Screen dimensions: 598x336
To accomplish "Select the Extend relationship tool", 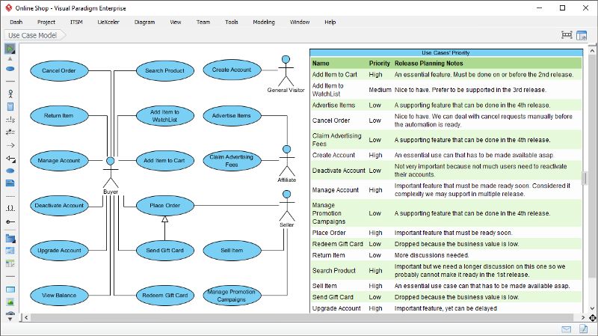I will (x=10, y=132).
